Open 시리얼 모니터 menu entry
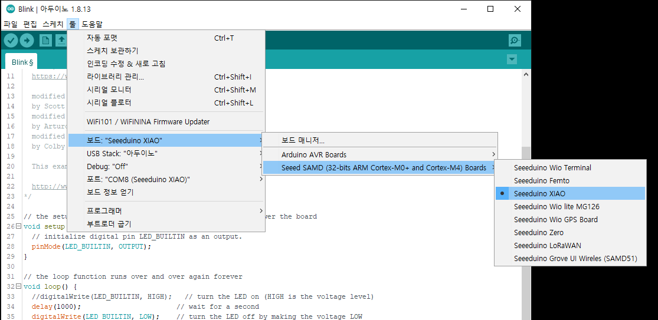Screen dimensions: 658x320 tap(166, 90)
